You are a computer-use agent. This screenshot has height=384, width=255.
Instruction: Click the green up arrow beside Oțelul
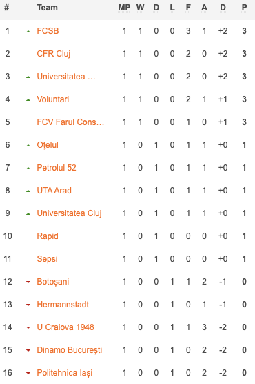[x=28, y=146]
